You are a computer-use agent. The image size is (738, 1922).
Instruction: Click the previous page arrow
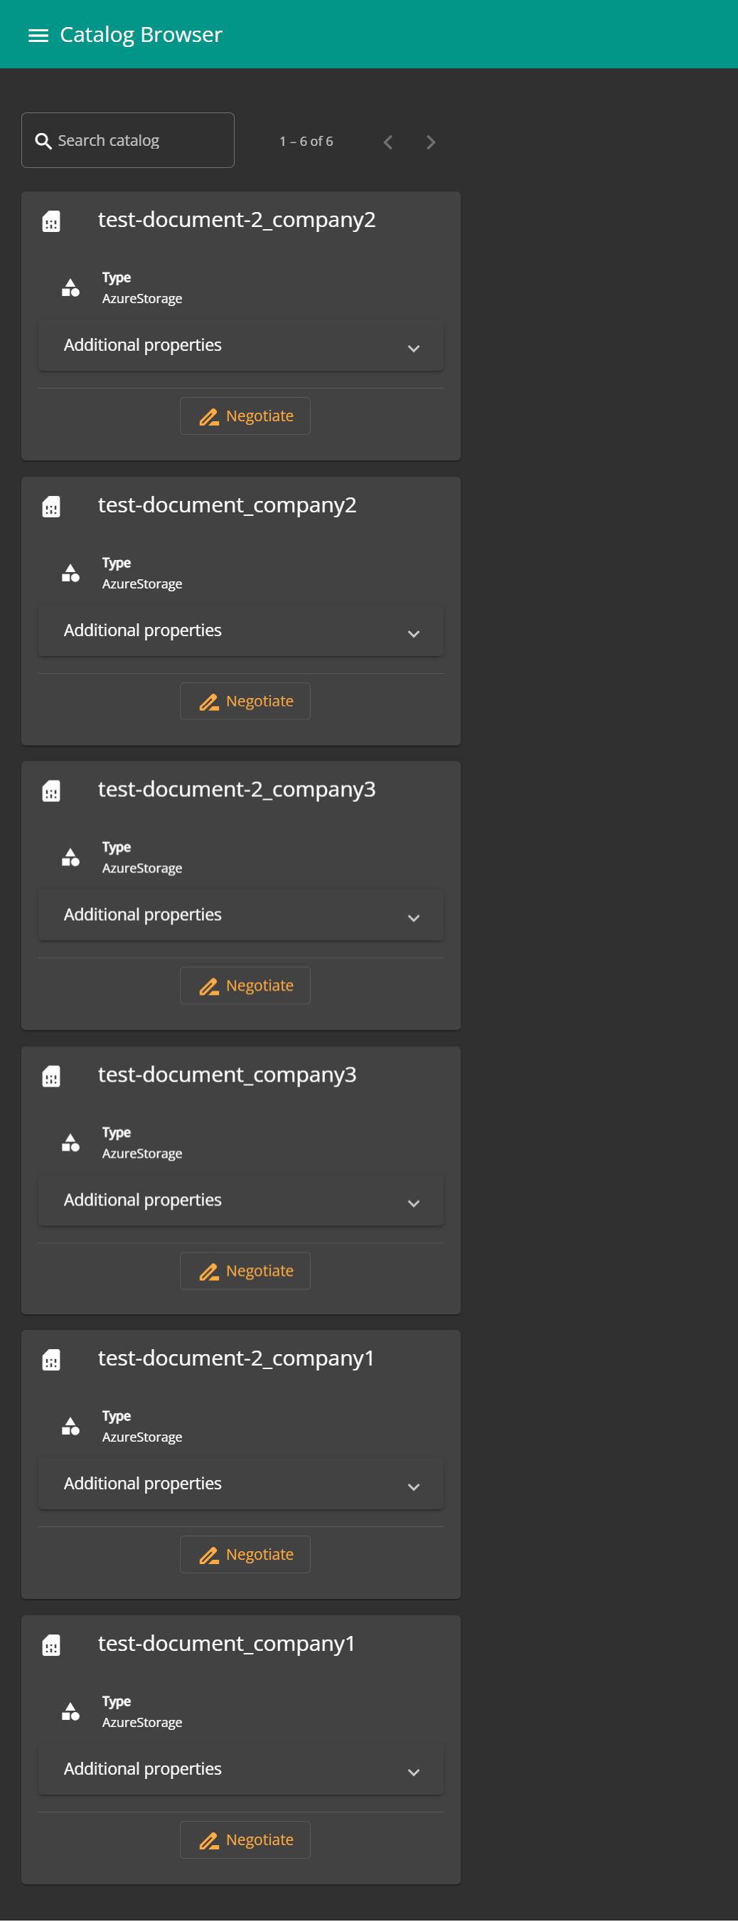point(388,142)
